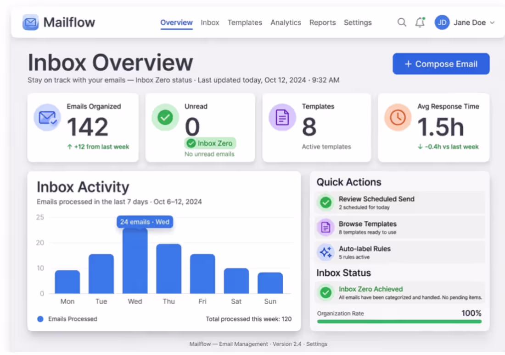The height and width of the screenshot is (355, 505).
Task: Select the Fri bar in the chart
Action: (202, 274)
